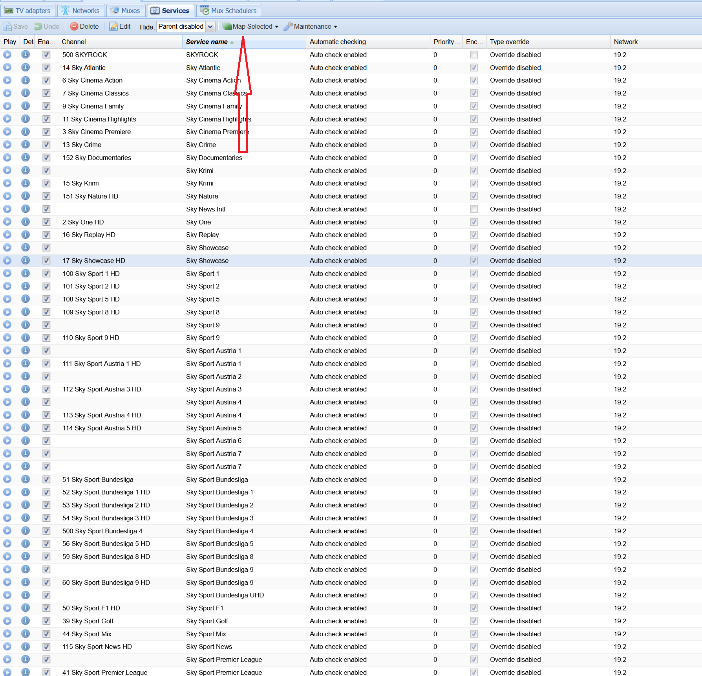
Task: Show details for 16 Sky Replay HD
Action: 26,235
